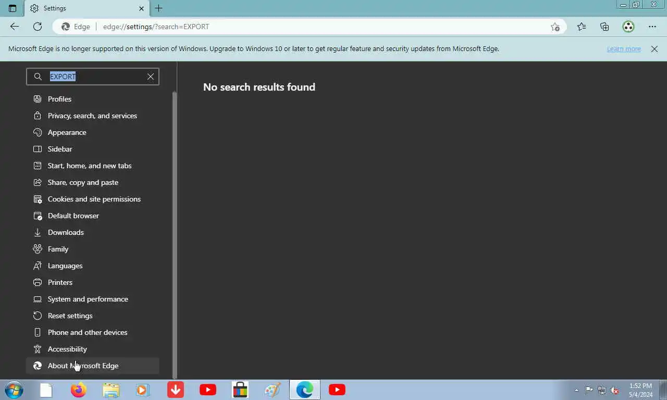The width and height of the screenshot is (667, 400).
Task: Refresh the settings page
Action: tap(38, 27)
